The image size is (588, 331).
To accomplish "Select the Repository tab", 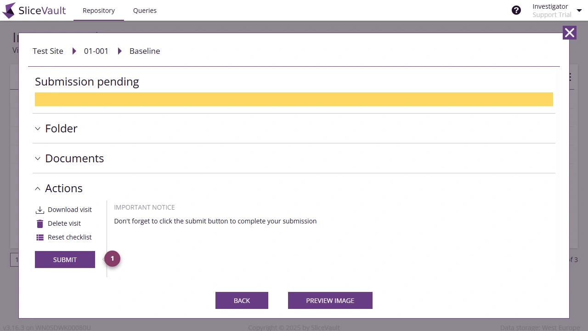I will tap(98, 10).
